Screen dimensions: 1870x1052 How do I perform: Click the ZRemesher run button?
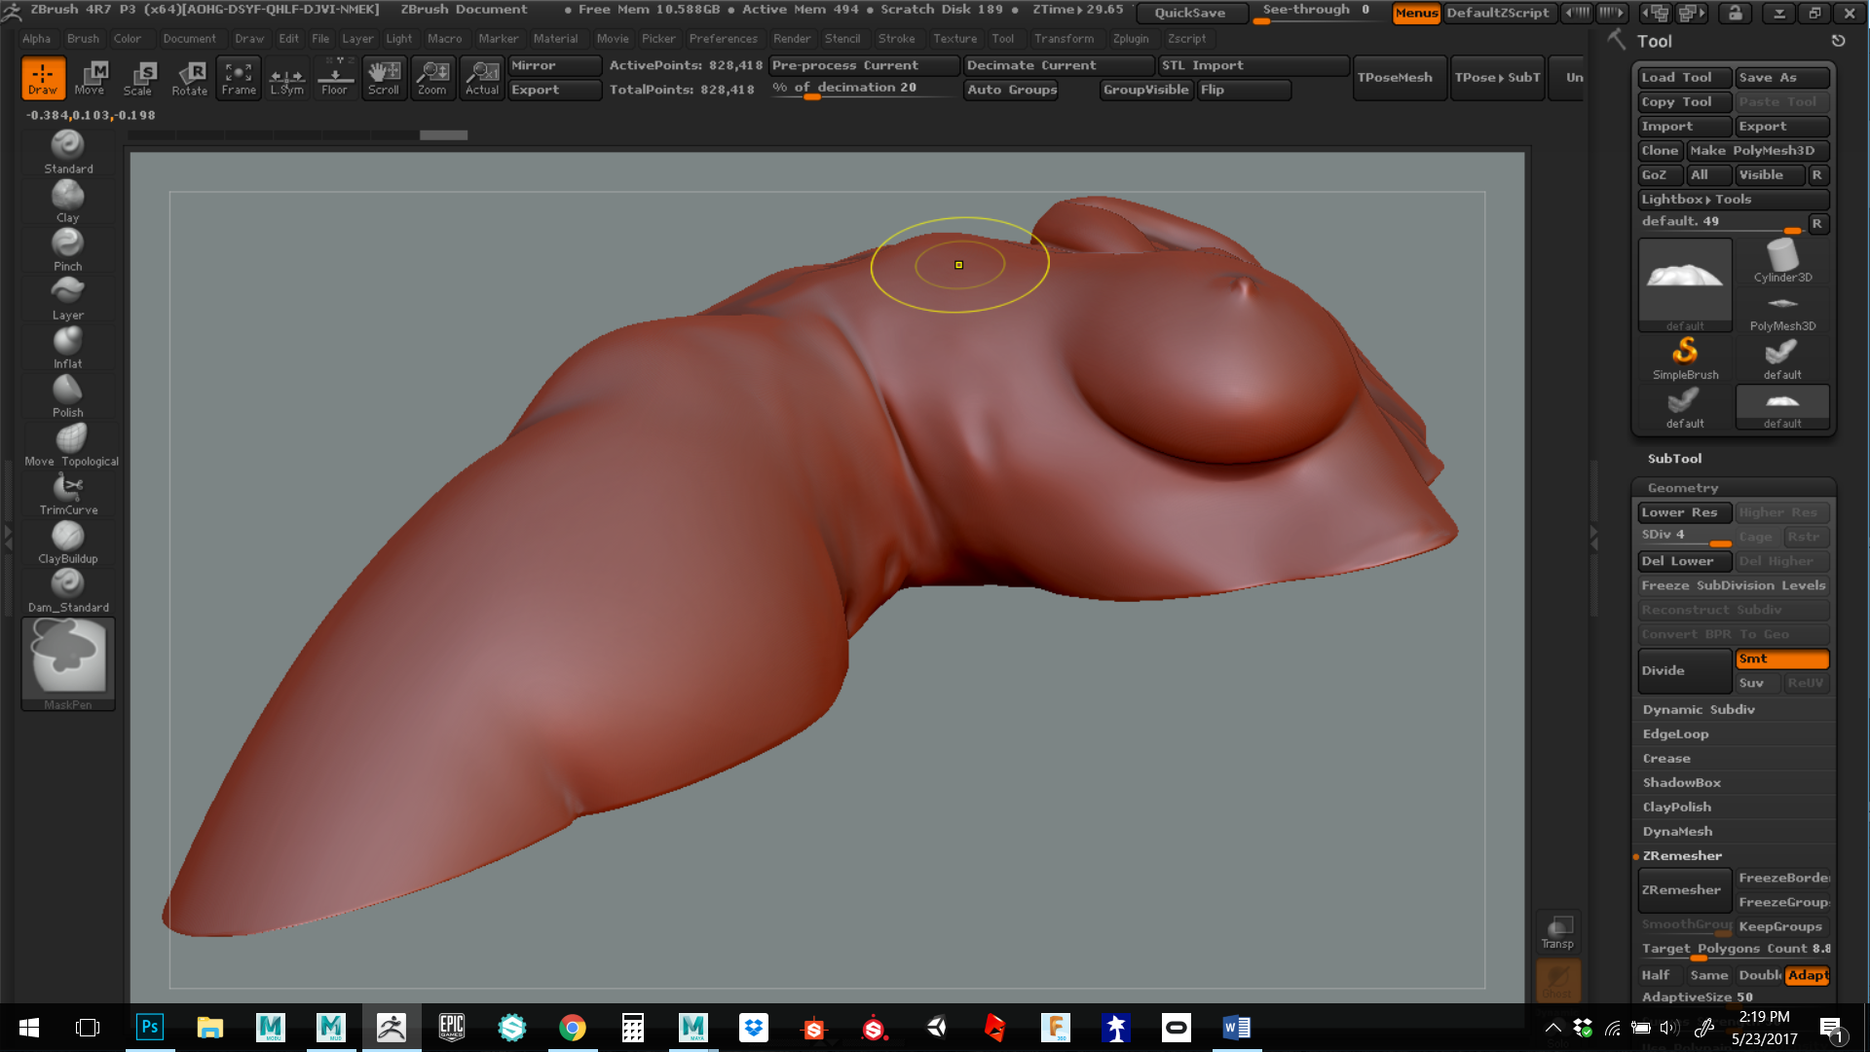pos(1684,890)
